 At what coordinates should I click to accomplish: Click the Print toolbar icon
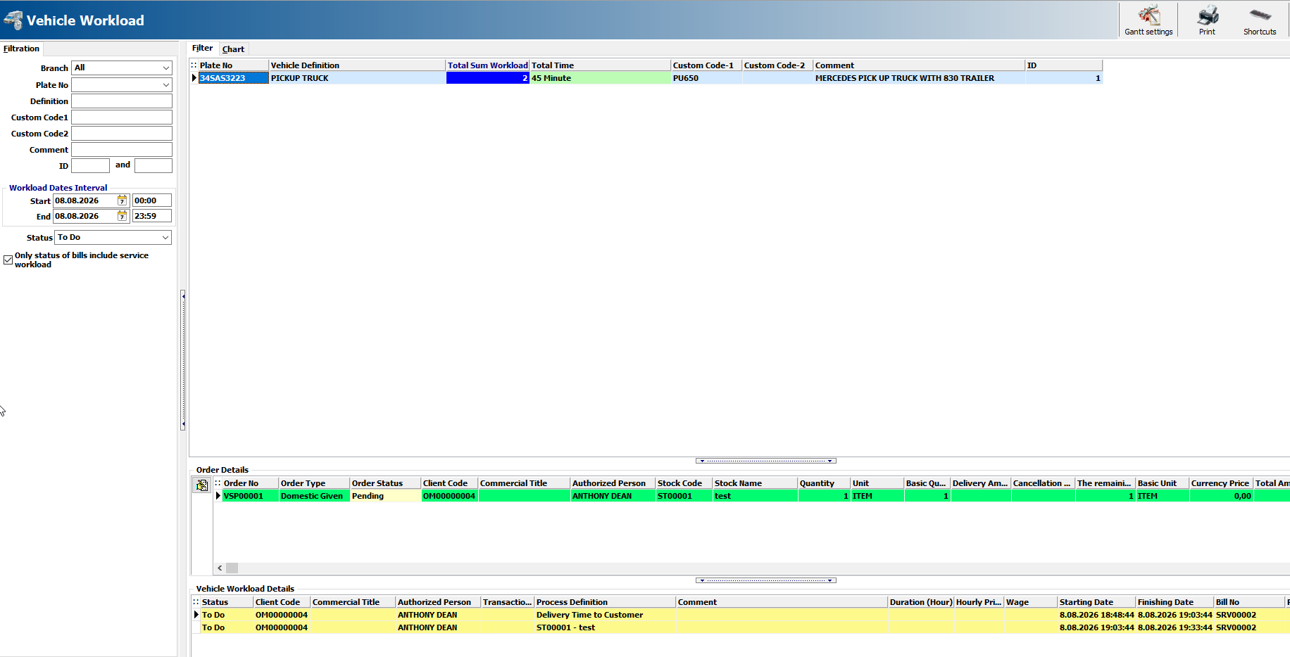[x=1207, y=20]
